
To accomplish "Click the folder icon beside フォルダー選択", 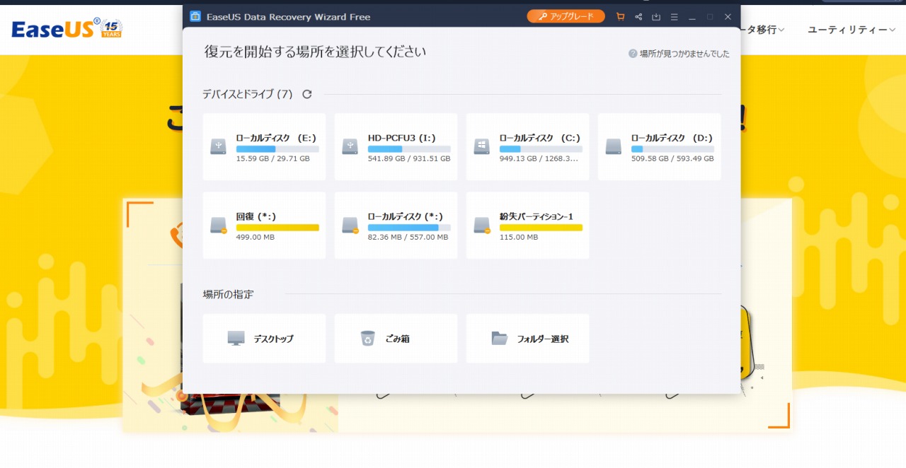I will [x=499, y=339].
